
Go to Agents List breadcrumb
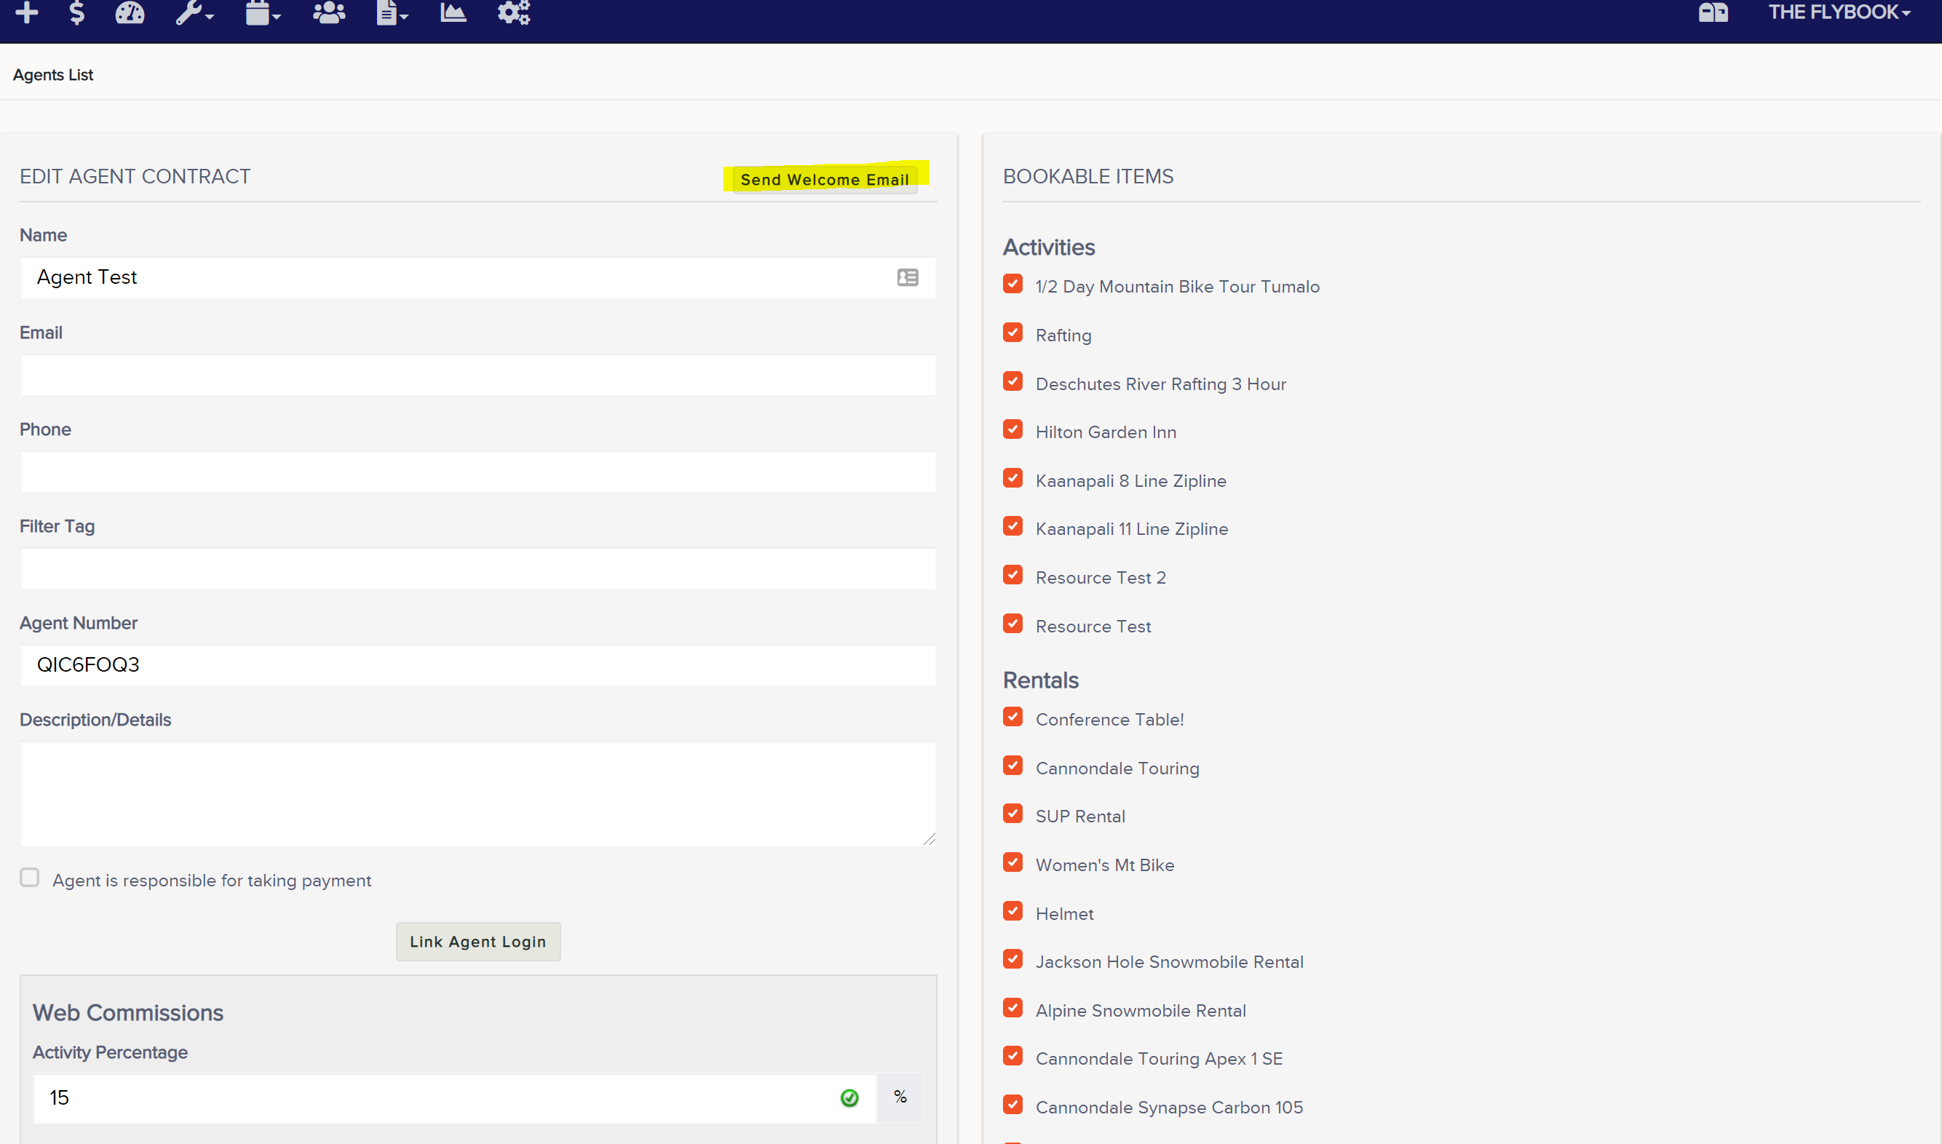point(53,75)
